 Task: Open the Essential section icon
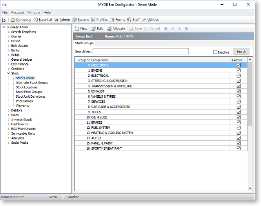(35, 20)
